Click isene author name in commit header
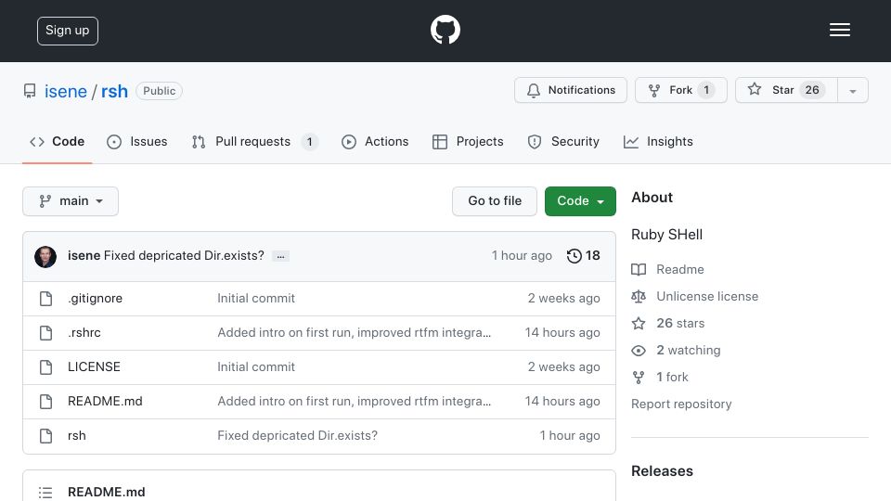 84,256
